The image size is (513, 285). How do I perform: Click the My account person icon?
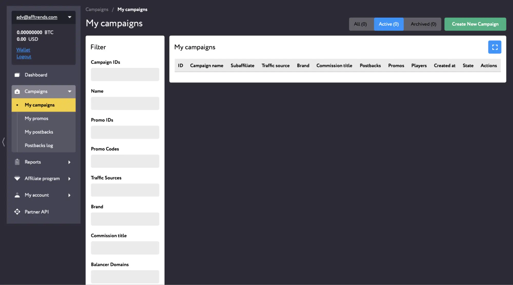17,195
